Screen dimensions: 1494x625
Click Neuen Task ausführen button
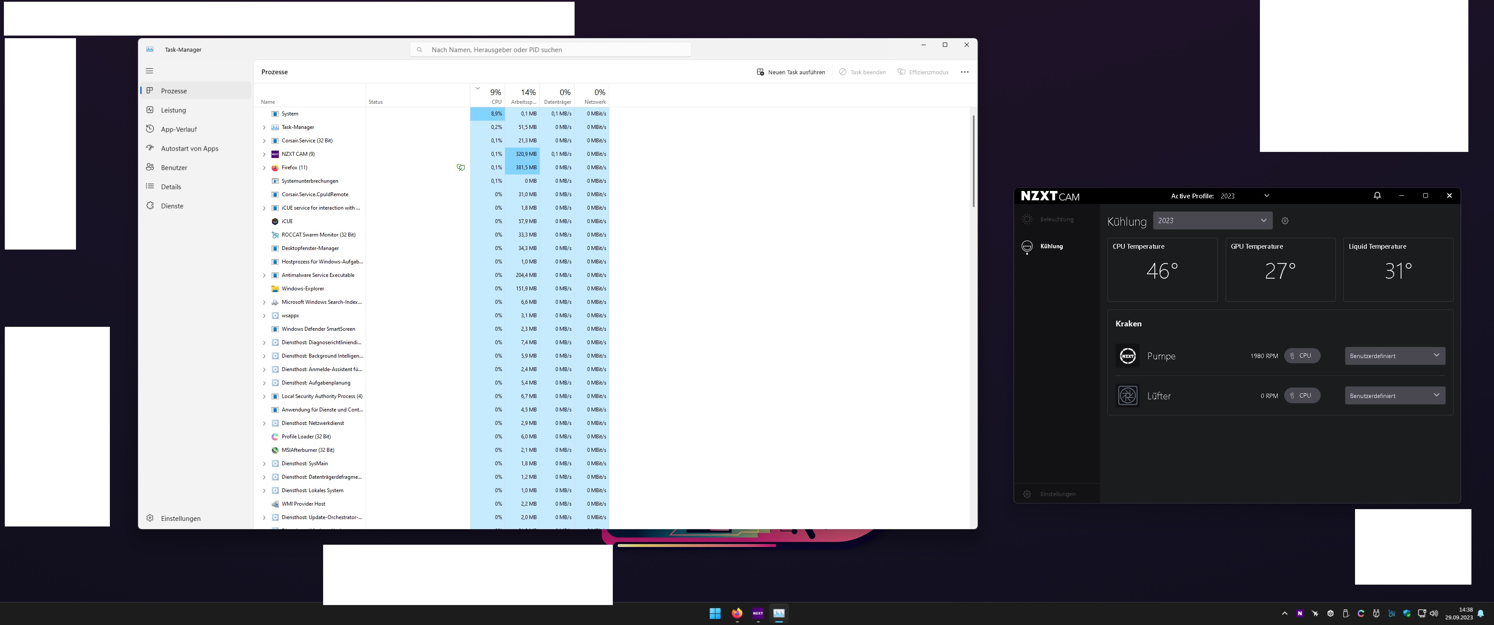tap(790, 72)
